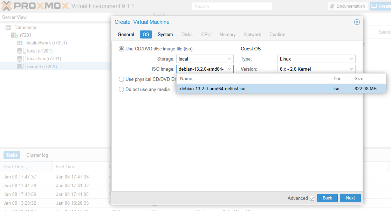391x211 pixels.
Task: Click the local storage database icon
Action: [20, 51]
